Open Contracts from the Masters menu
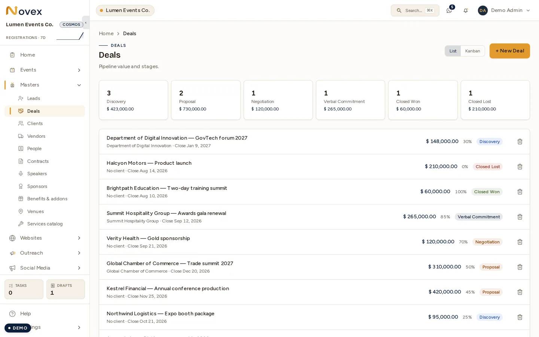 45,161
